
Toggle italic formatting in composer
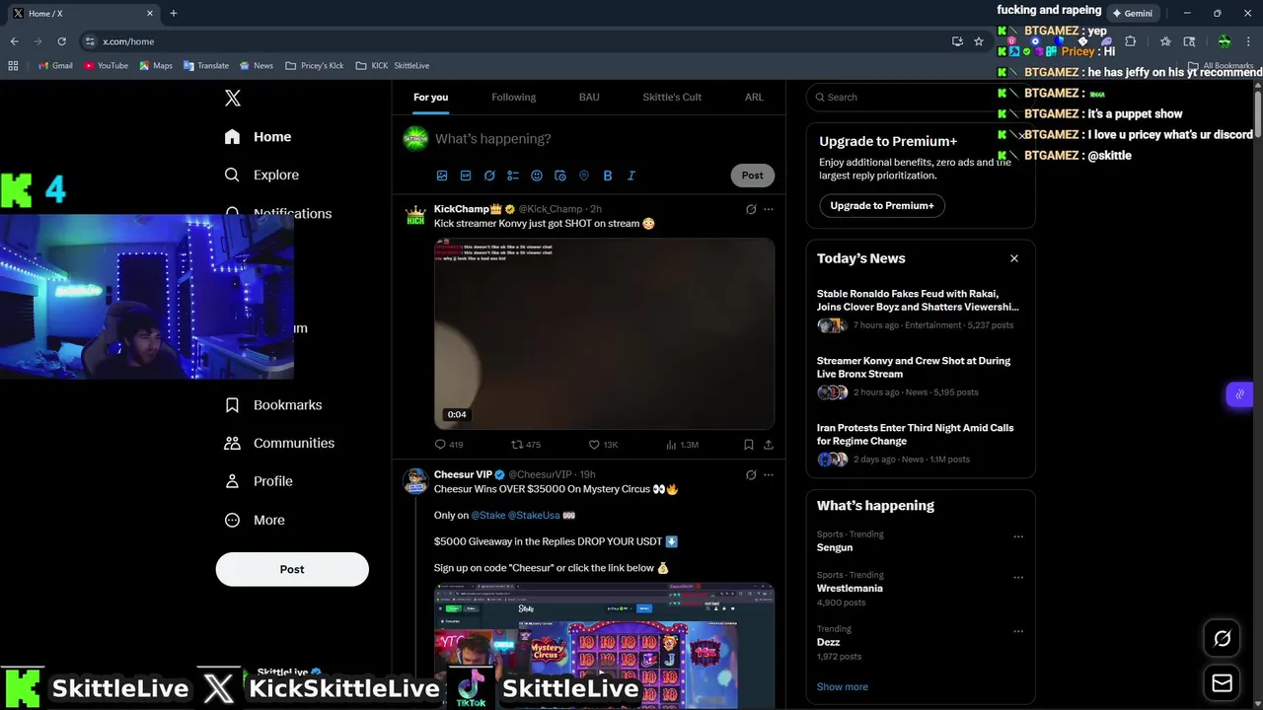click(631, 176)
